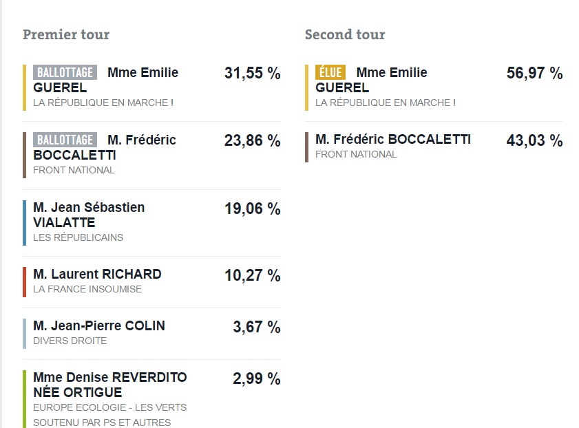The height and width of the screenshot is (428, 579).
Task: Click the green party bar beside Denise Reverdito
Action: click(x=25, y=399)
